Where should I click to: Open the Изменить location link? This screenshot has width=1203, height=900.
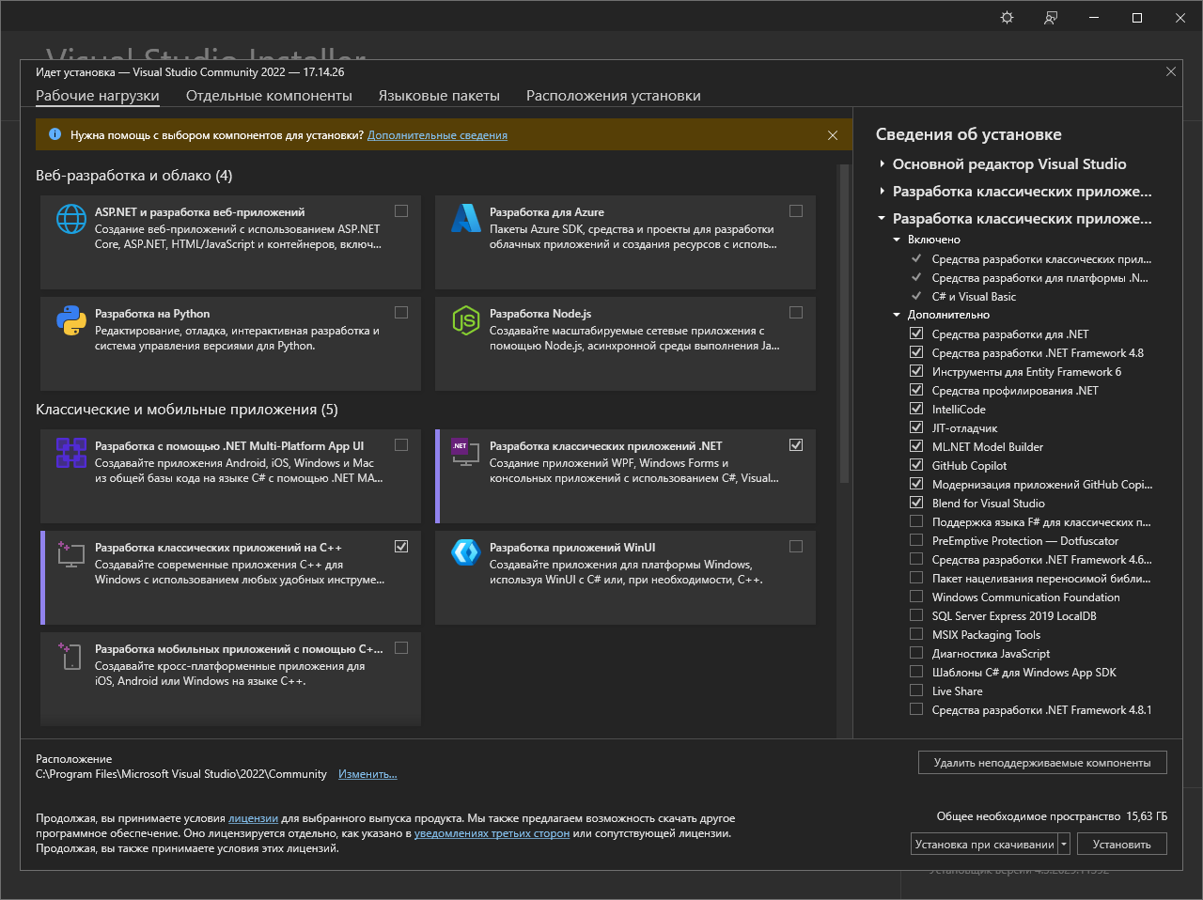367,774
